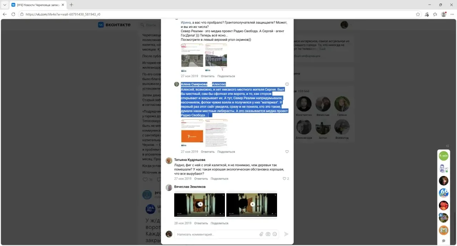Open the browser profile avatar
Screen dimensions: 457x246
coord(444,14)
